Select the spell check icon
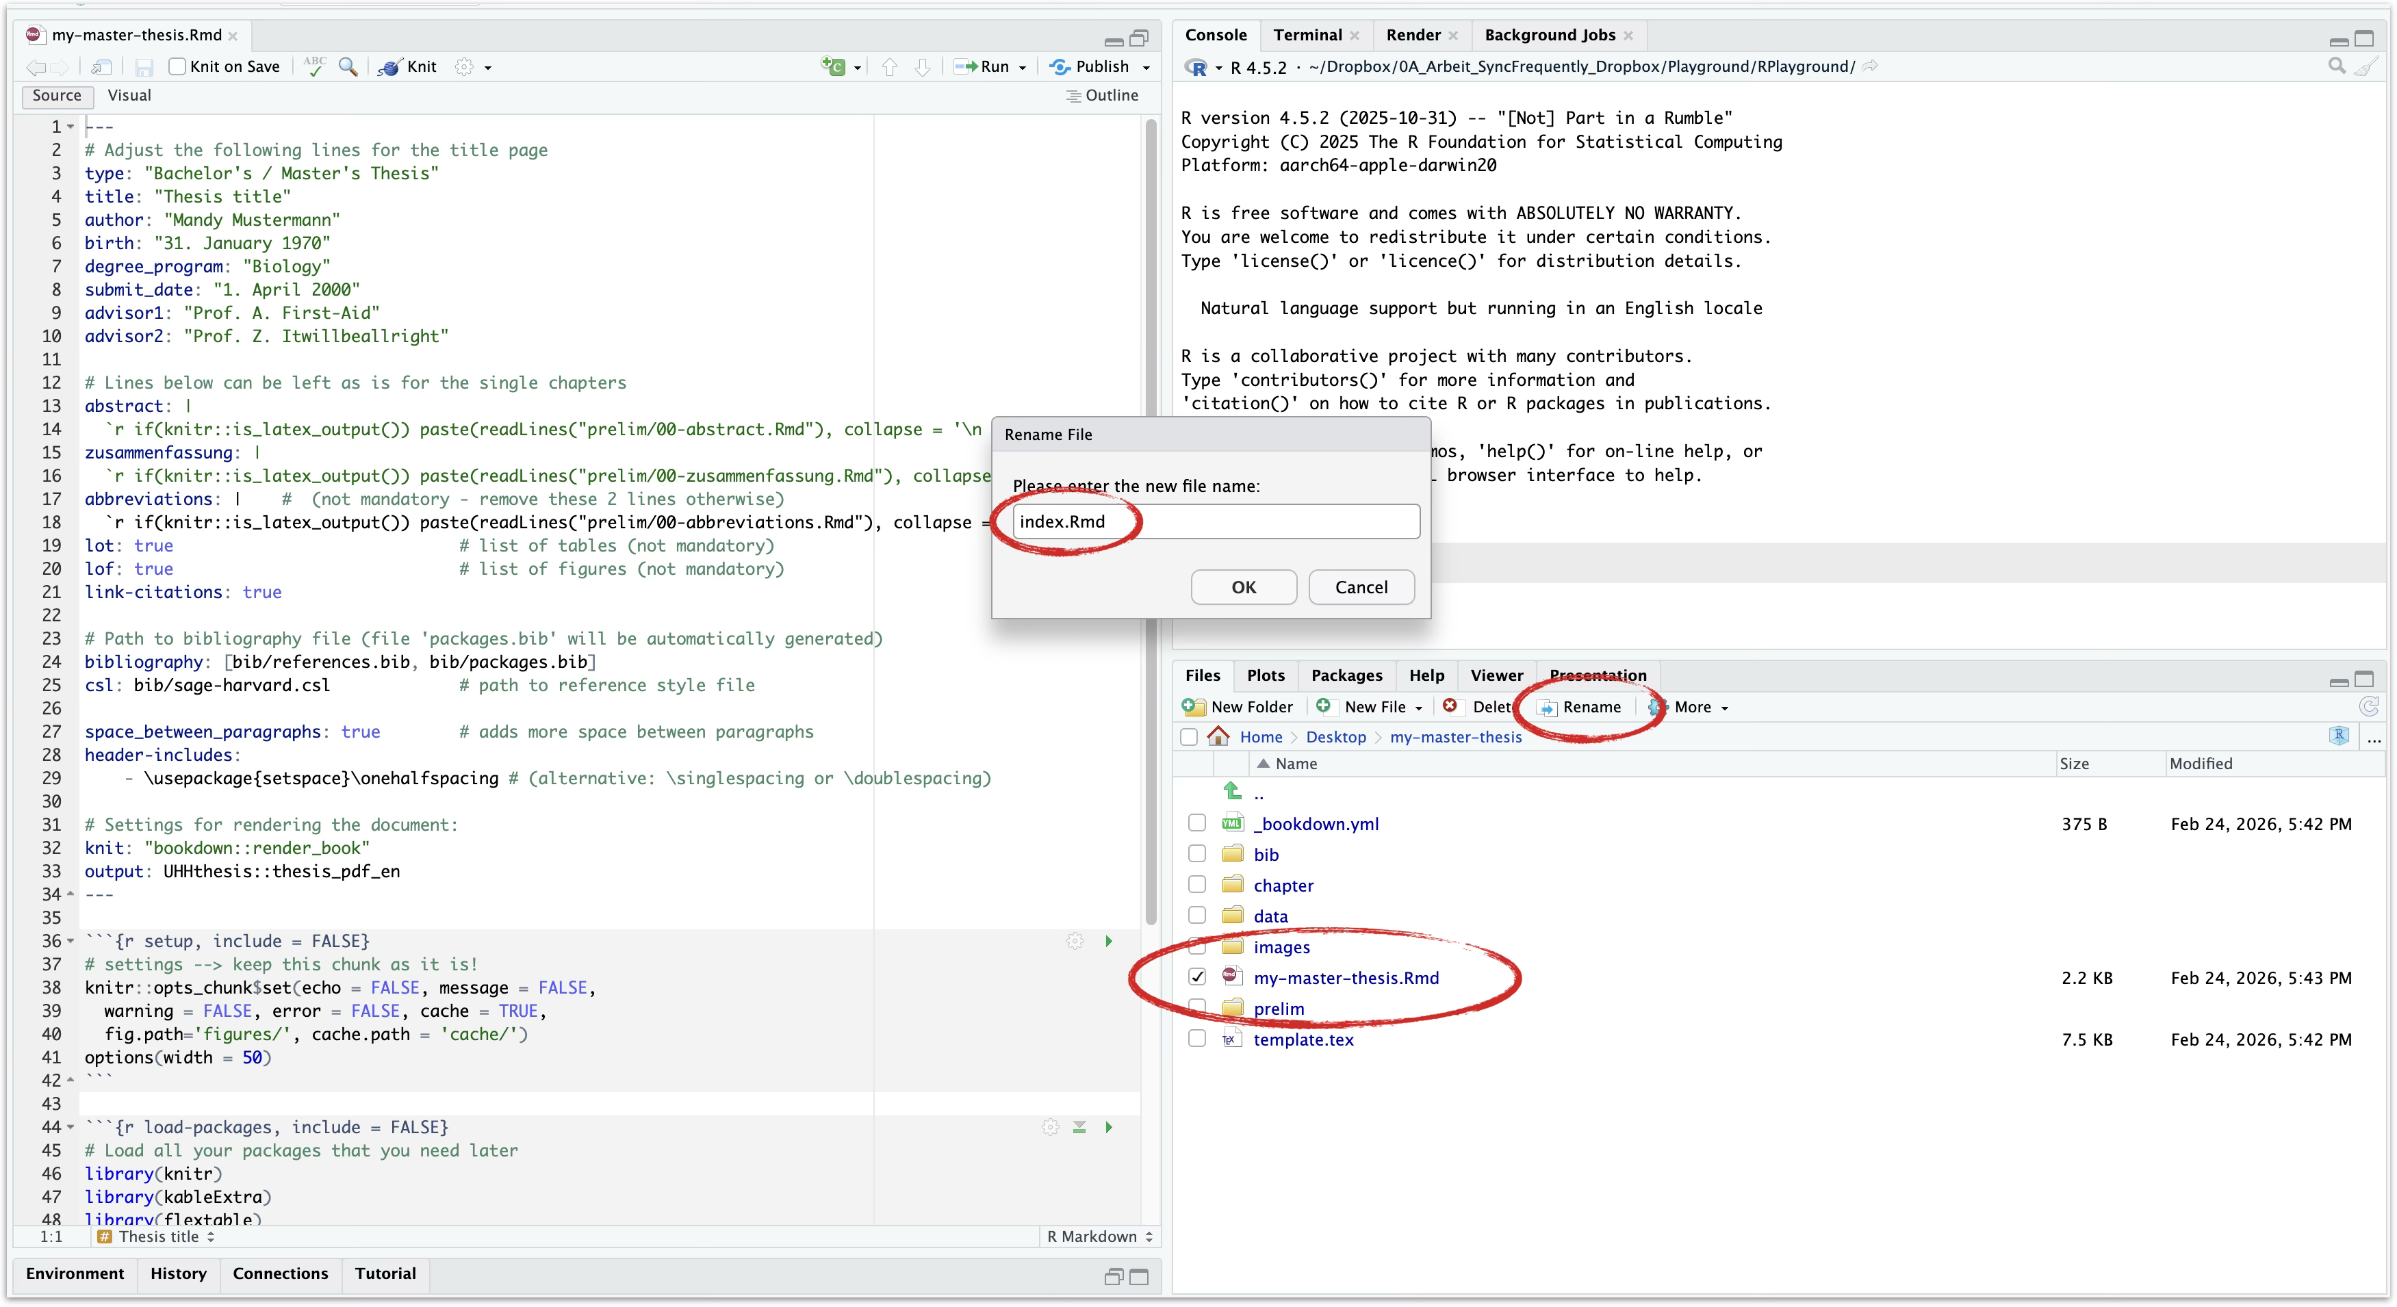The width and height of the screenshot is (2397, 1307). (315, 67)
